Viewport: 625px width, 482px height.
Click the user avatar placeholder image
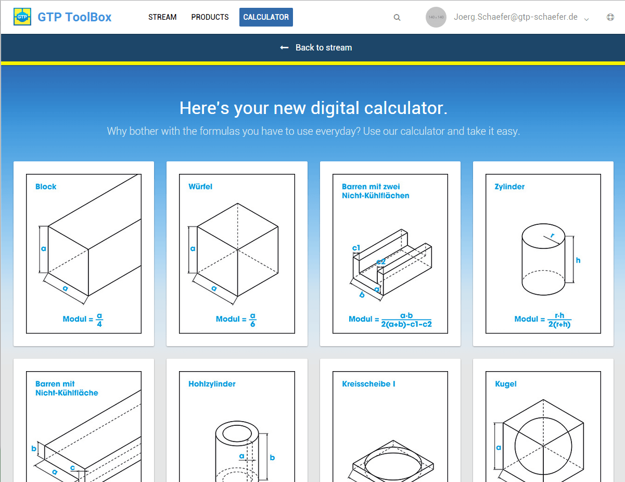tap(436, 17)
